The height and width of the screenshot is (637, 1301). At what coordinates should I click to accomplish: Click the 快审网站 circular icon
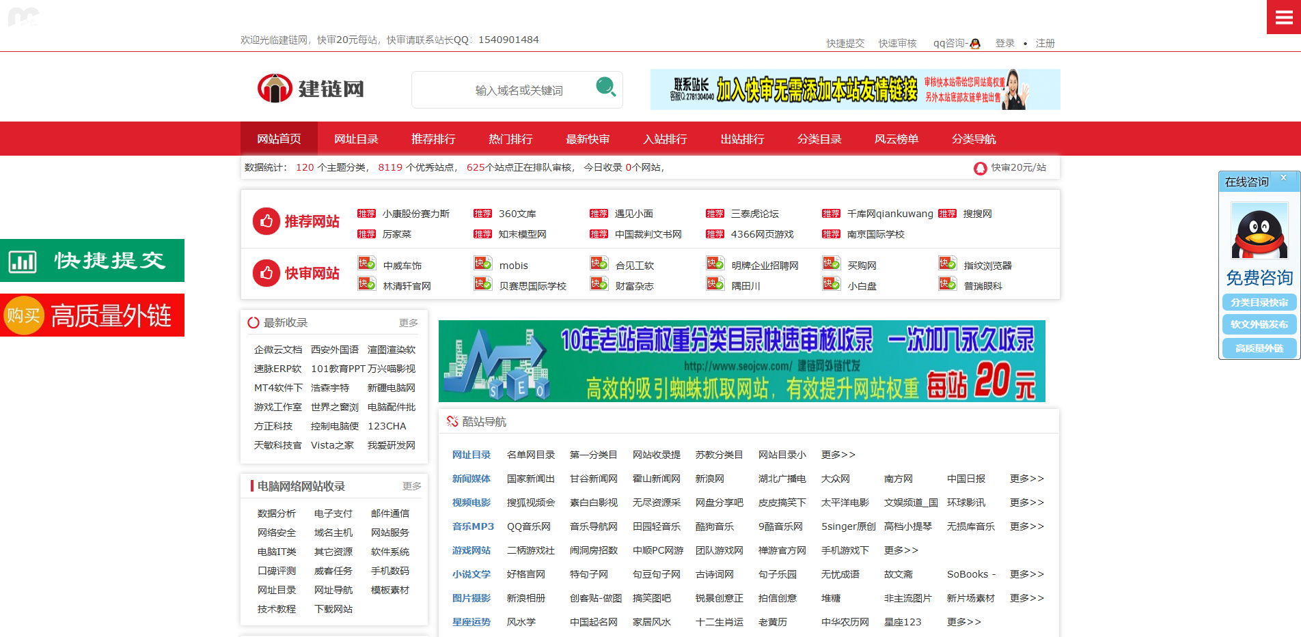tap(266, 273)
